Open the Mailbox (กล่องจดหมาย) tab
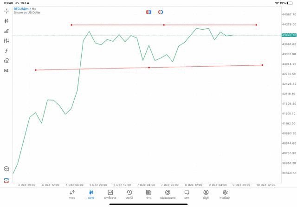 pyautogui.click(x=168, y=194)
